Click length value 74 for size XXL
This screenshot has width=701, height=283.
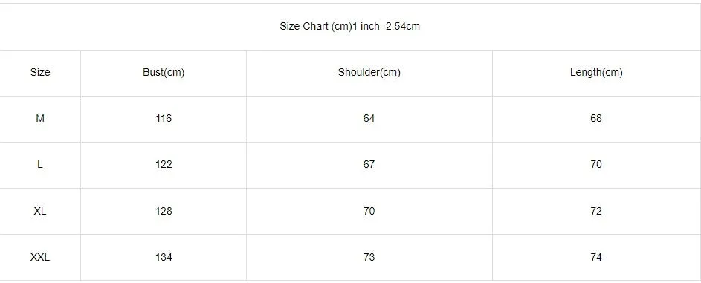pos(596,258)
